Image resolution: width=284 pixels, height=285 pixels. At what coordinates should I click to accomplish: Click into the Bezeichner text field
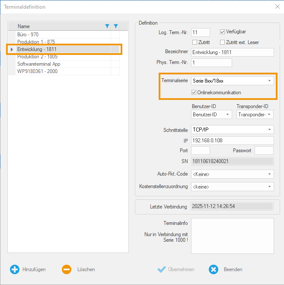(x=232, y=52)
